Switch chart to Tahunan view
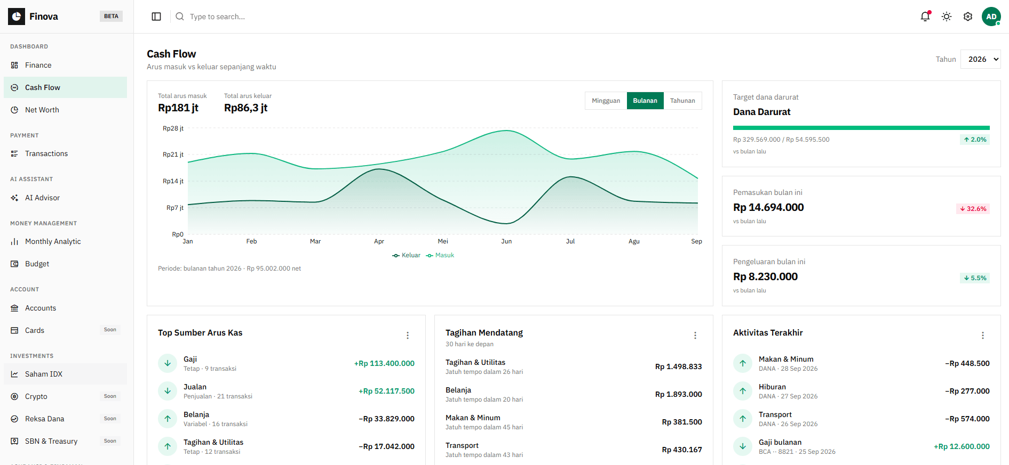 [682, 101]
